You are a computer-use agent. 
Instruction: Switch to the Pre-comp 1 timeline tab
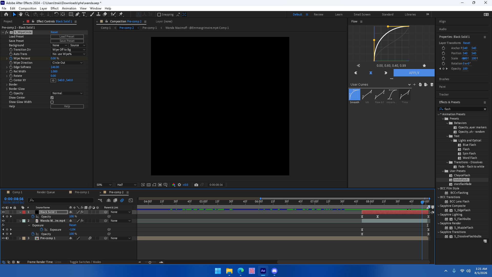coord(82,192)
